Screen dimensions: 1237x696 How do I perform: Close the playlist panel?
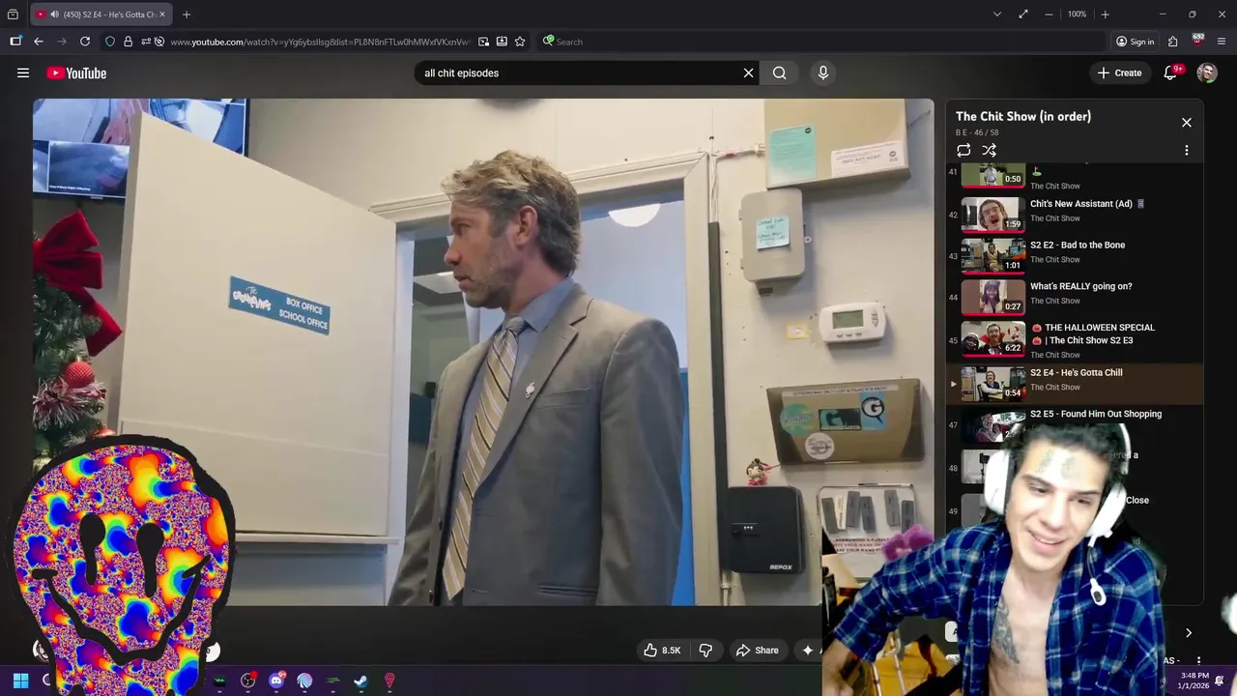[x=1187, y=123]
